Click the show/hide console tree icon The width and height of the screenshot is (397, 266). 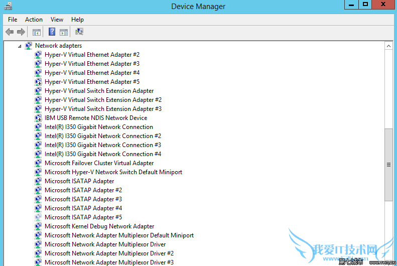point(37,32)
